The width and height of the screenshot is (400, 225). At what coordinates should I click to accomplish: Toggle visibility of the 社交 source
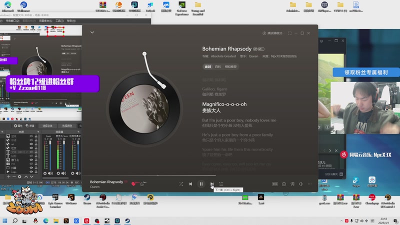tap(31, 148)
